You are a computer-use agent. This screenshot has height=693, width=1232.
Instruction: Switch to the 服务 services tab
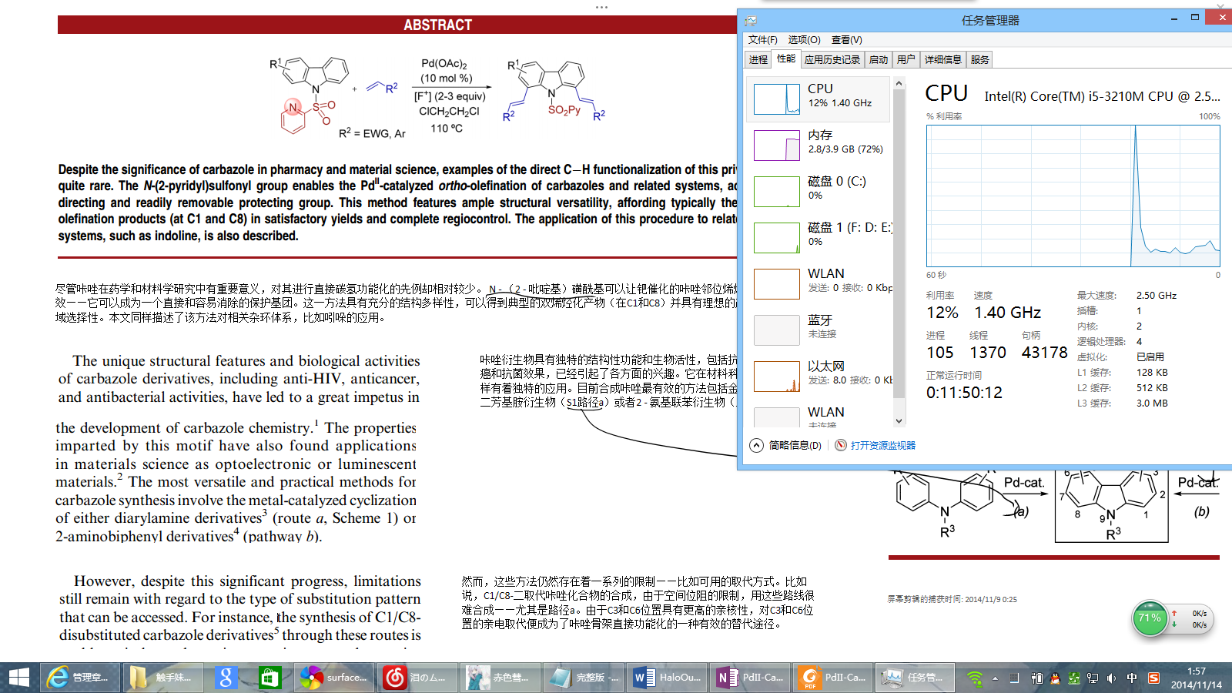click(979, 59)
